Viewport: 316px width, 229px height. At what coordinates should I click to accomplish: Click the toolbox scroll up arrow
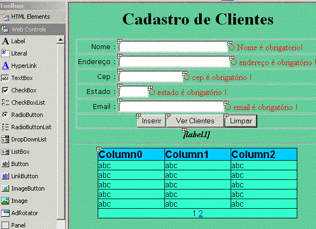60,40
